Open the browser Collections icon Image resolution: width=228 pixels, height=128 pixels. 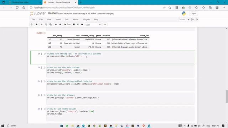pos(210,7)
